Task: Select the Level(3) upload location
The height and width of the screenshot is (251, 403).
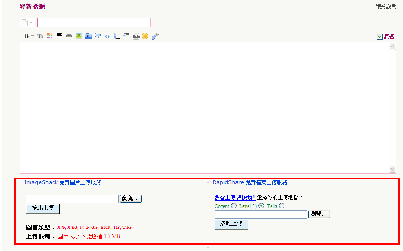Action: click(261, 206)
